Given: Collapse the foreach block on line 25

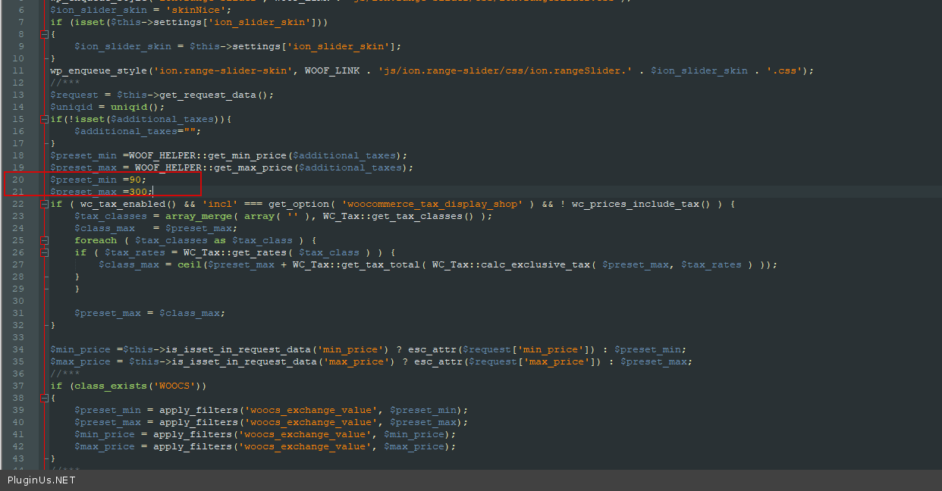Looking at the screenshot, I should (44, 240).
